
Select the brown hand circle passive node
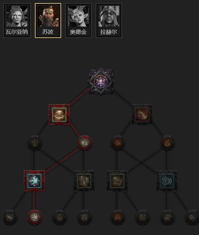167,143
